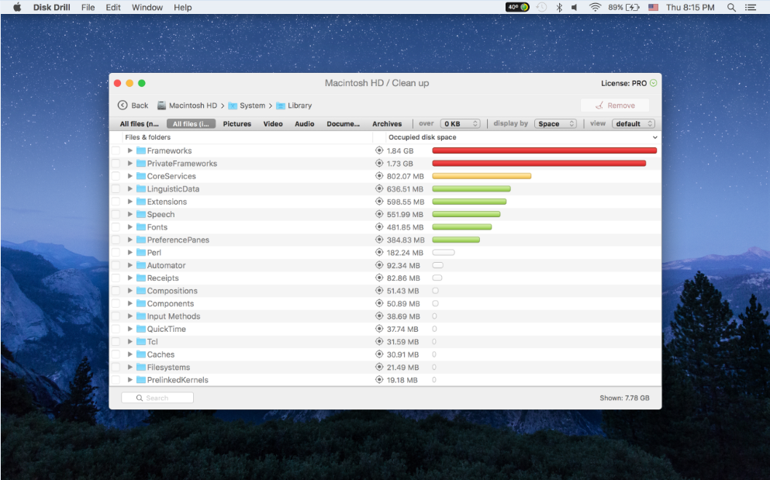Open Time Machine menu bar icon
This screenshot has width=770, height=480.
pos(541,8)
